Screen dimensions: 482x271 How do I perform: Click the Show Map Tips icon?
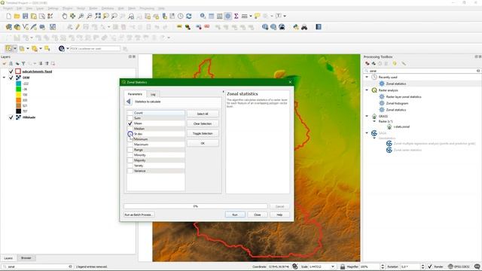pos(257,16)
